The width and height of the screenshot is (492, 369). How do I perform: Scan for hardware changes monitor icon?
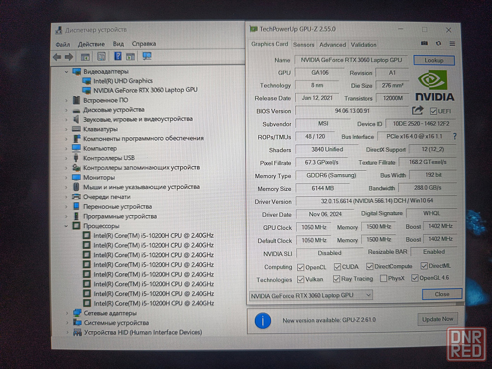coord(147,56)
